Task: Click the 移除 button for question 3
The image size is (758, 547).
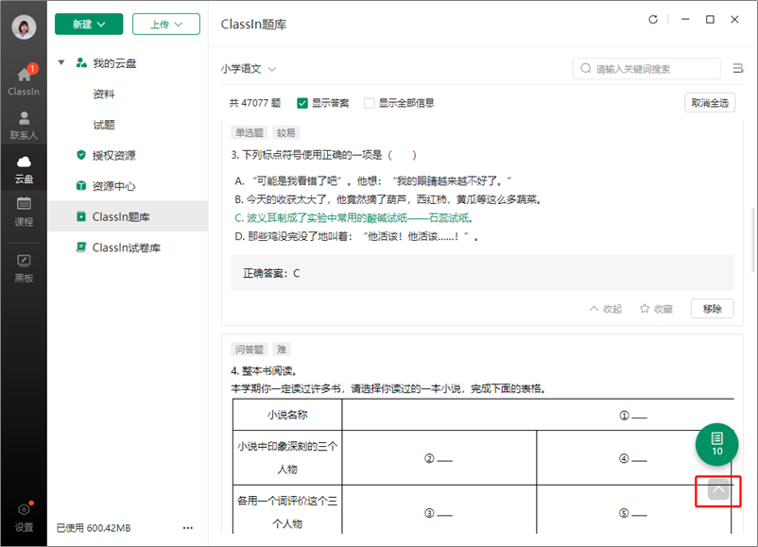Action: click(x=712, y=309)
